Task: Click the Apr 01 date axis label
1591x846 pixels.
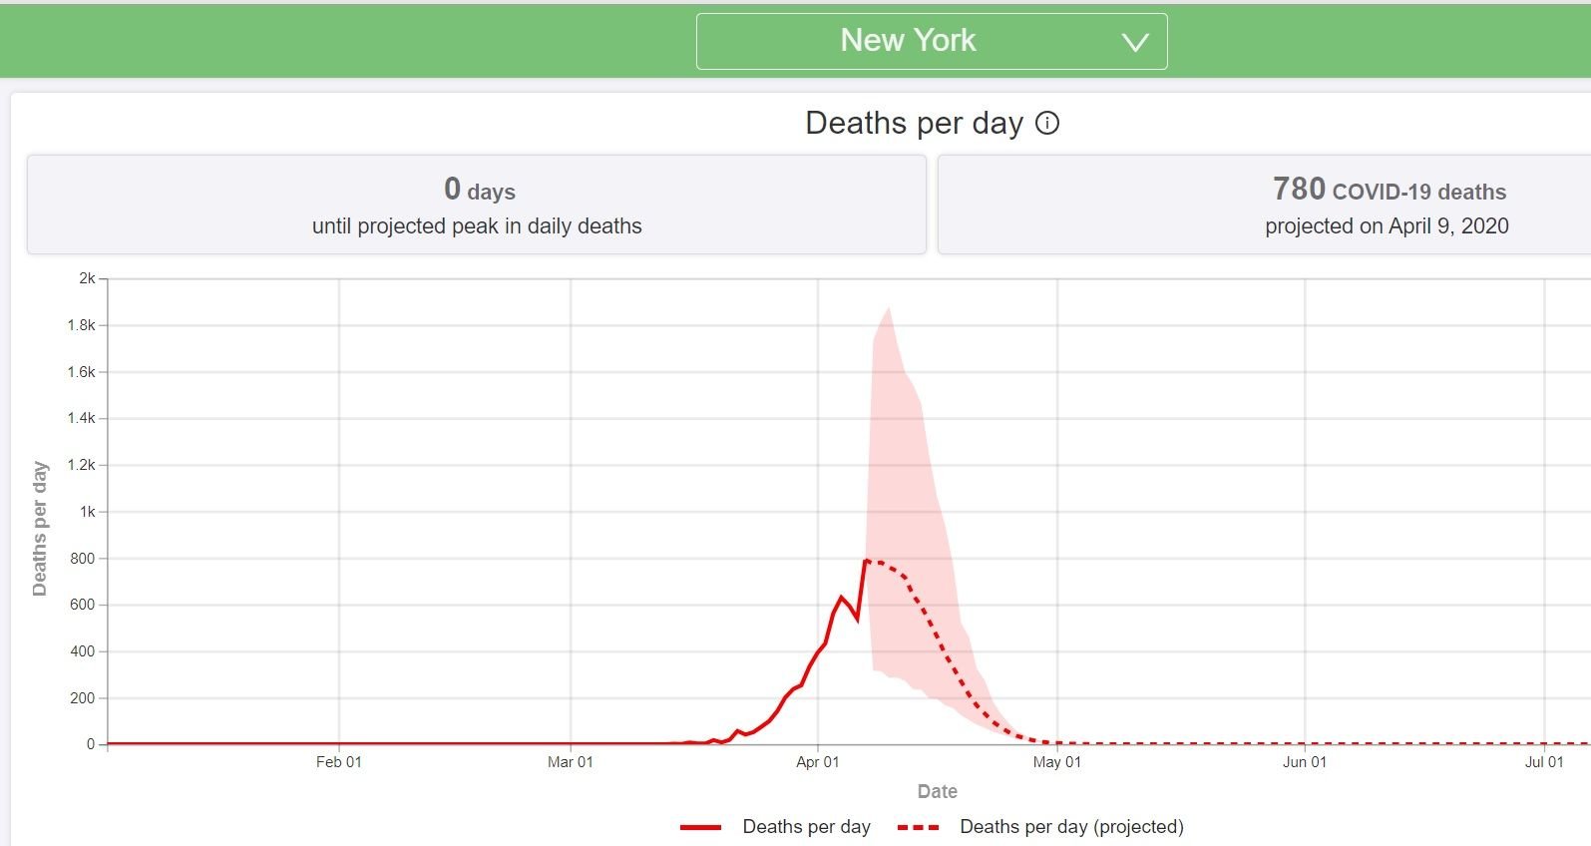Action: [x=818, y=762]
